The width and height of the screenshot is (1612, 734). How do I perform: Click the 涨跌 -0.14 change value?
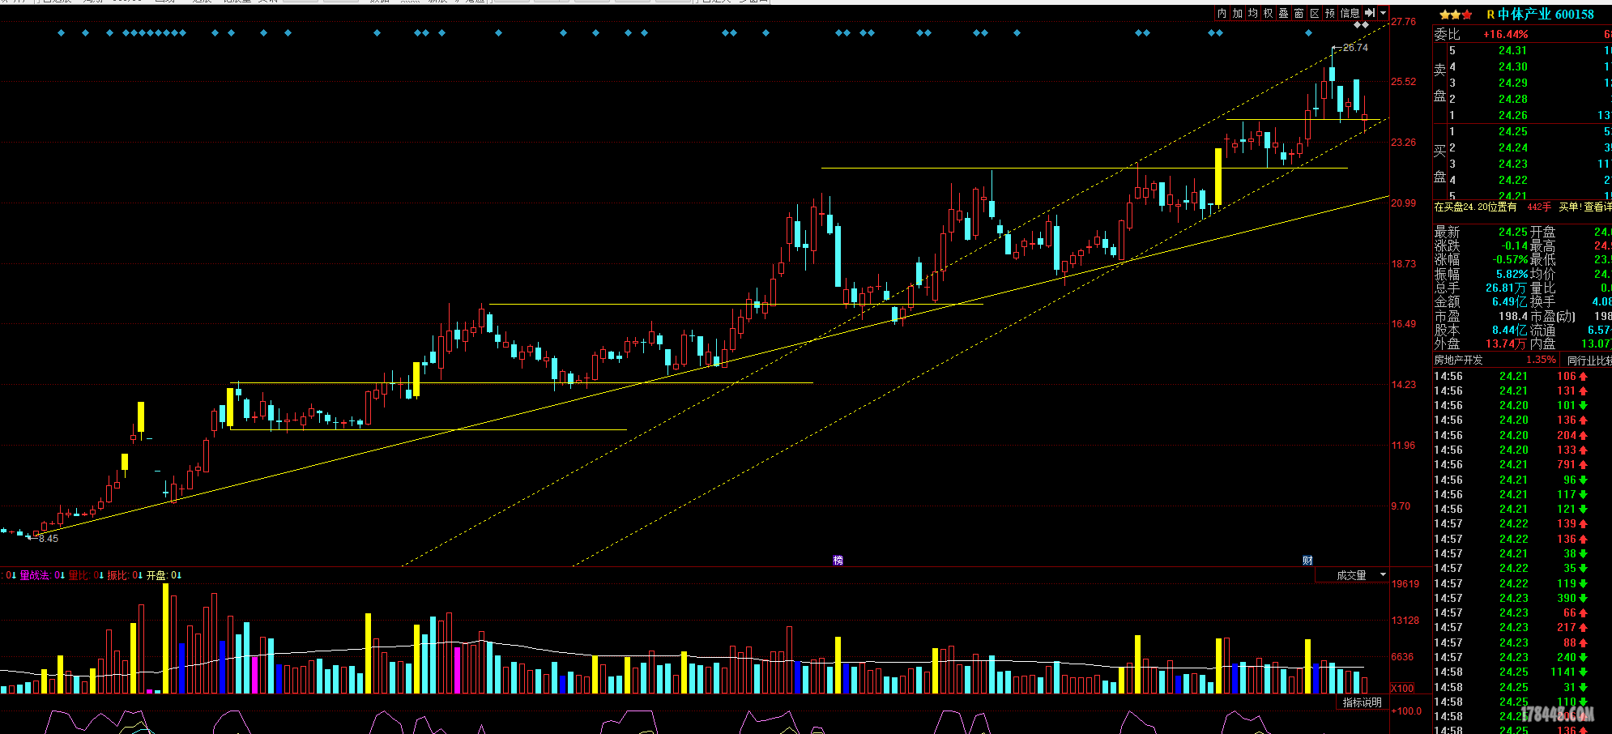click(x=1513, y=246)
